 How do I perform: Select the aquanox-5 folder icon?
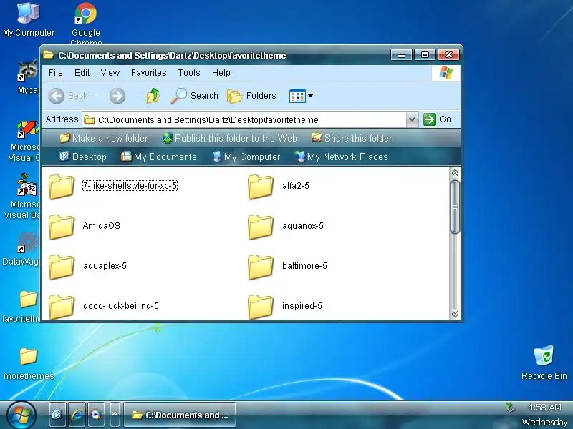coord(261,227)
